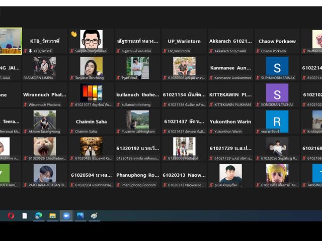Click muted mic icon beside kullanuch thoheng label
This screenshot has height=241, width=322.
(x=119, y=104)
